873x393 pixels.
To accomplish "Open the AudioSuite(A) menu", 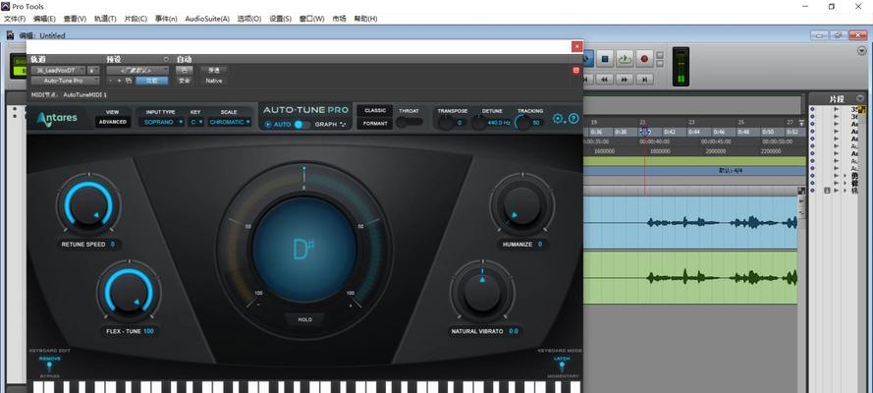I will coord(207,19).
